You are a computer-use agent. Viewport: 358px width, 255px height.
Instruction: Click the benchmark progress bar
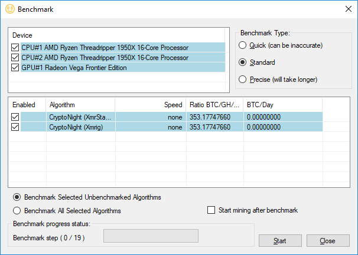151,236
